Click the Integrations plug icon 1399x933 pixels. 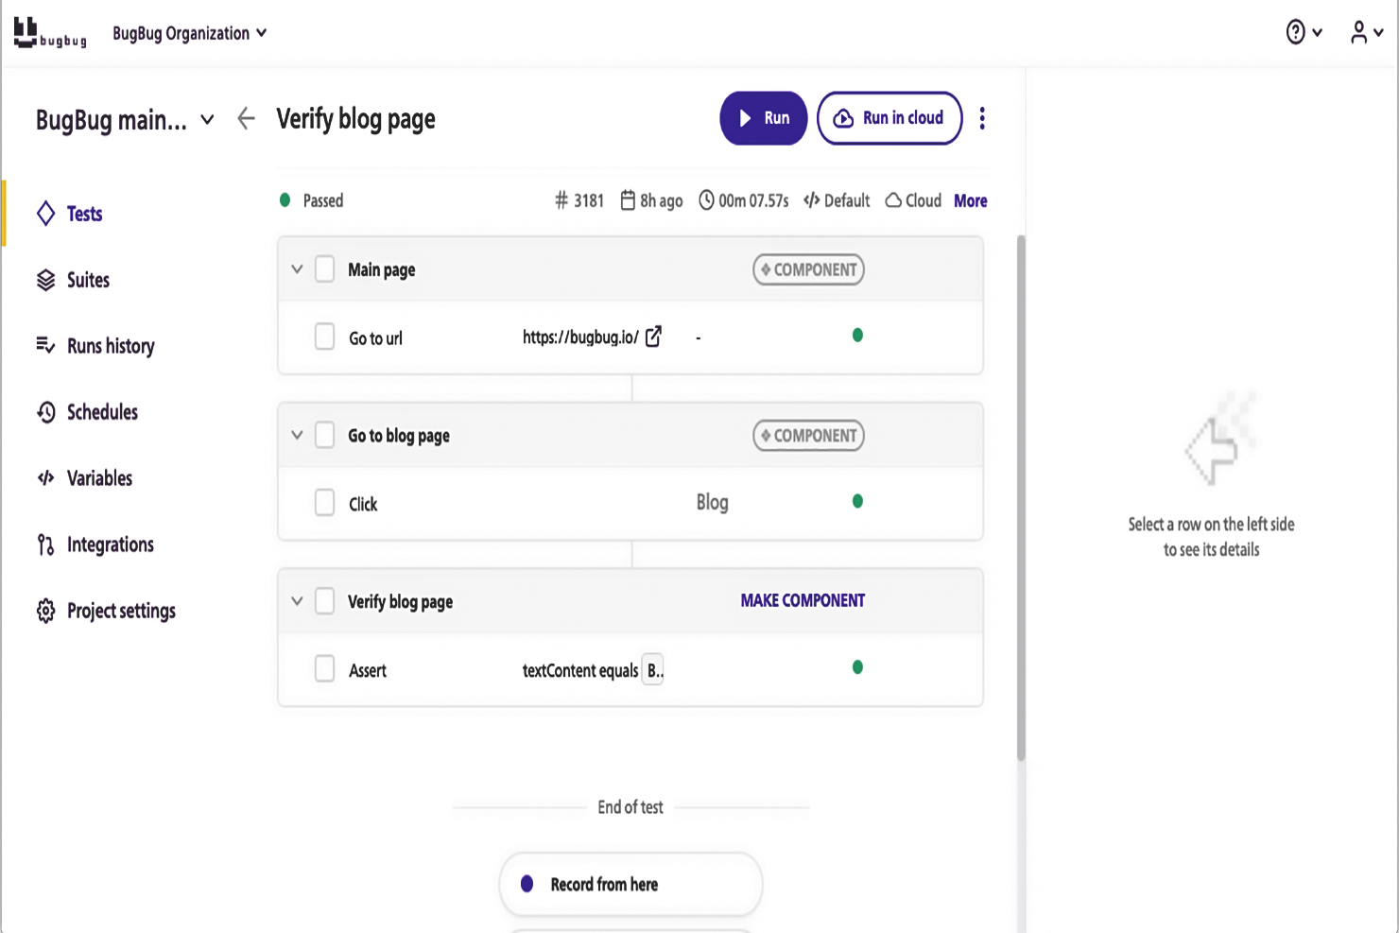click(45, 544)
